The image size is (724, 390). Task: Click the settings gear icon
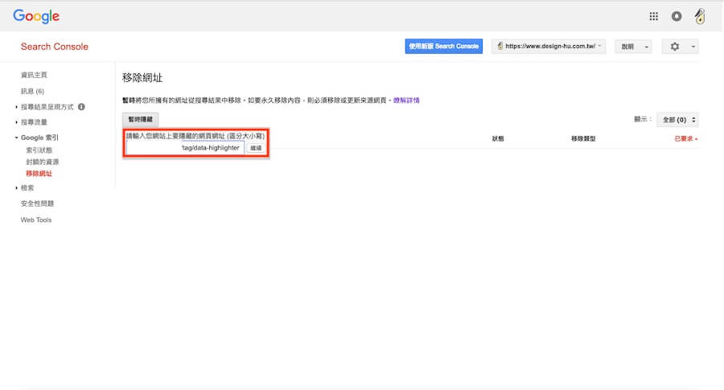(x=679, y=47)
